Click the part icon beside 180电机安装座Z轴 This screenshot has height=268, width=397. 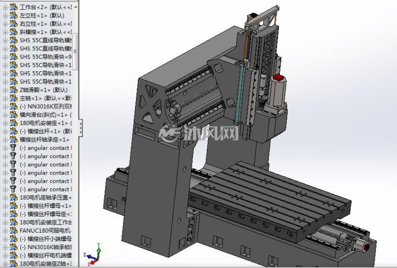click(14, 264)
